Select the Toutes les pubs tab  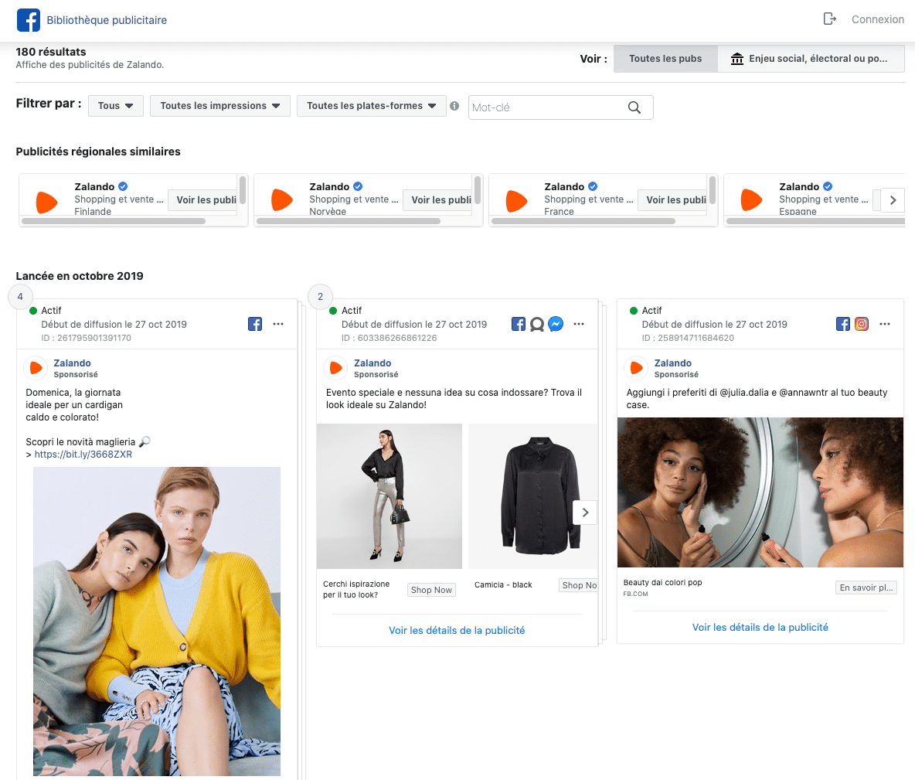[665, 59]
